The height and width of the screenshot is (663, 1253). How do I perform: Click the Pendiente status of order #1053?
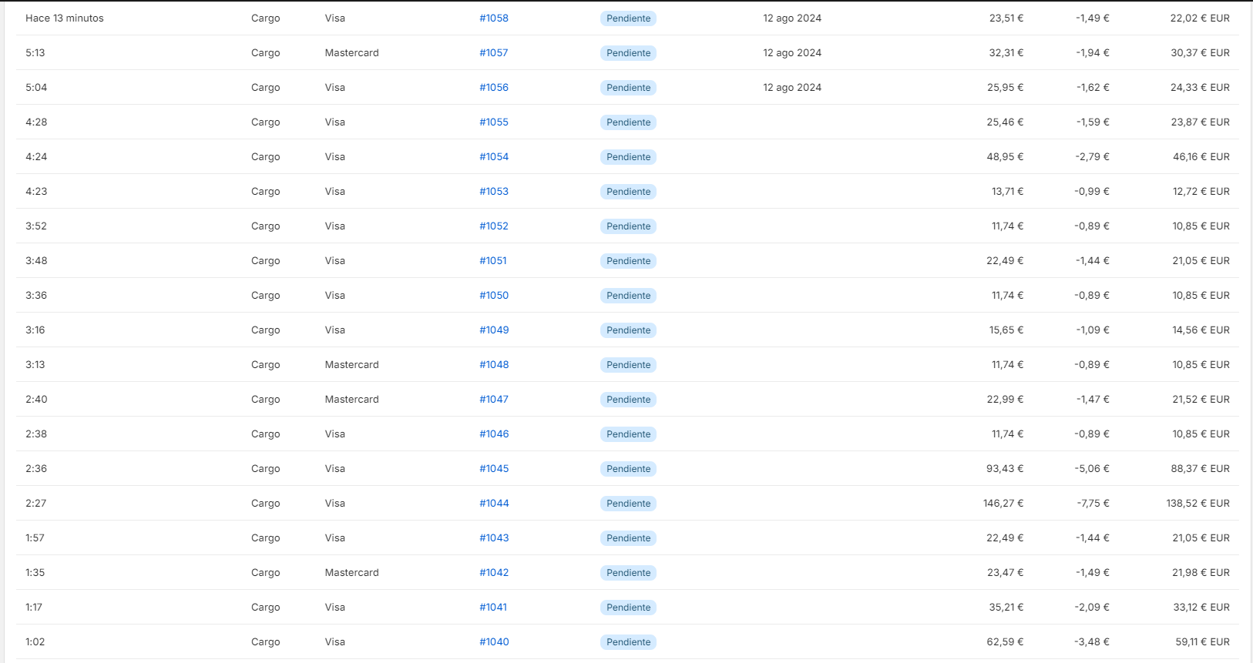628,191
